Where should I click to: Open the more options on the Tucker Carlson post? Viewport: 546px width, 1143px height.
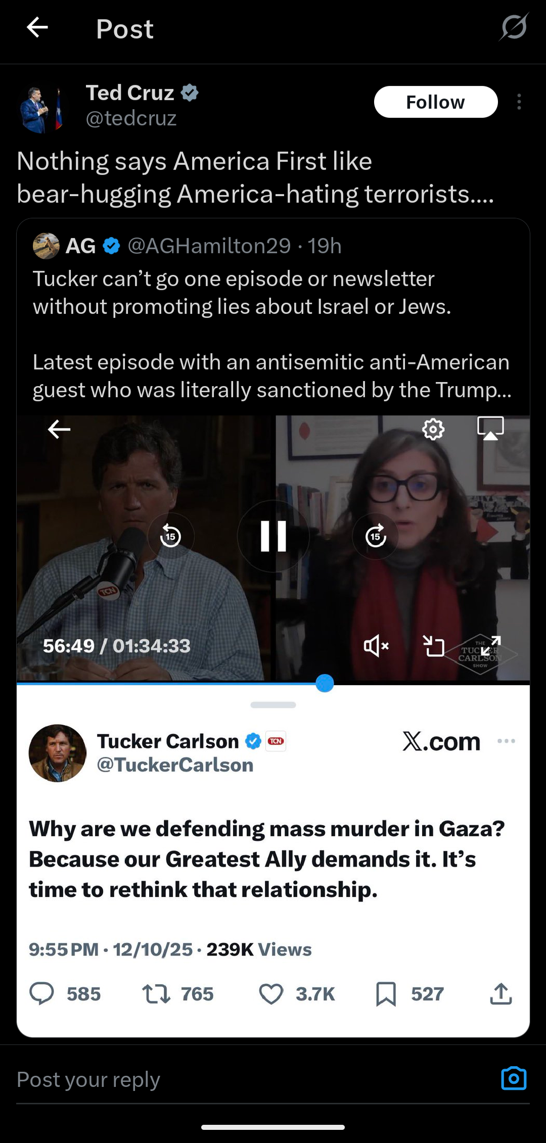tap(506, 741)
